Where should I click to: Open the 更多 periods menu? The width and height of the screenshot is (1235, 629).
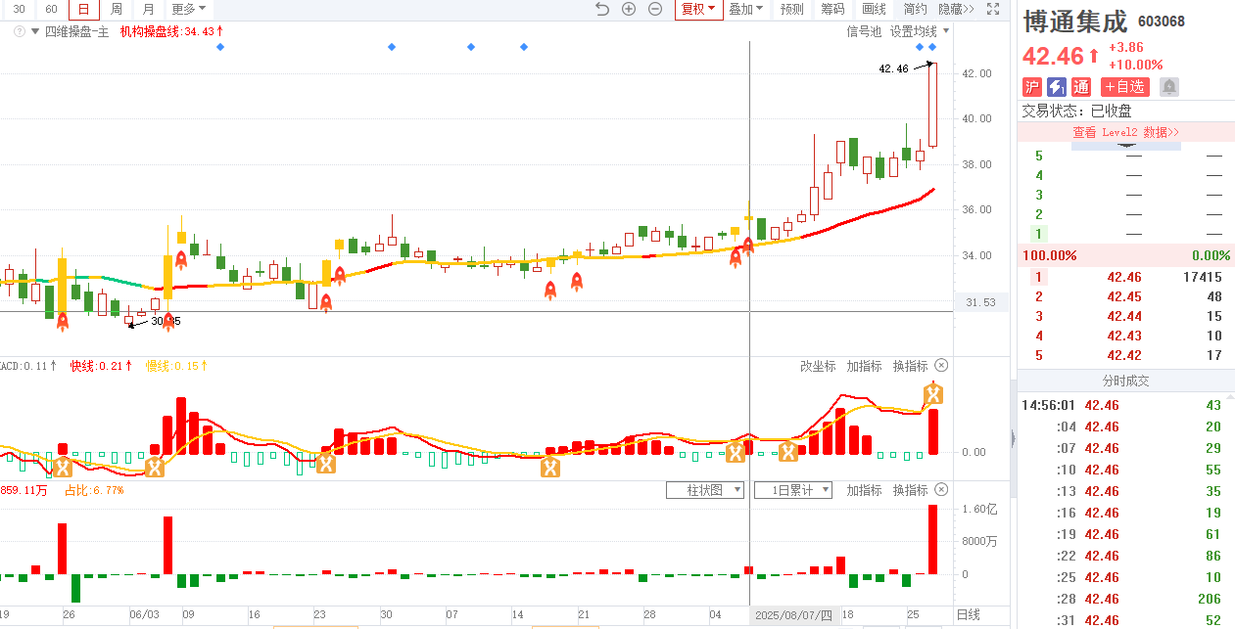pyautogui.click(x=188, y=9)
